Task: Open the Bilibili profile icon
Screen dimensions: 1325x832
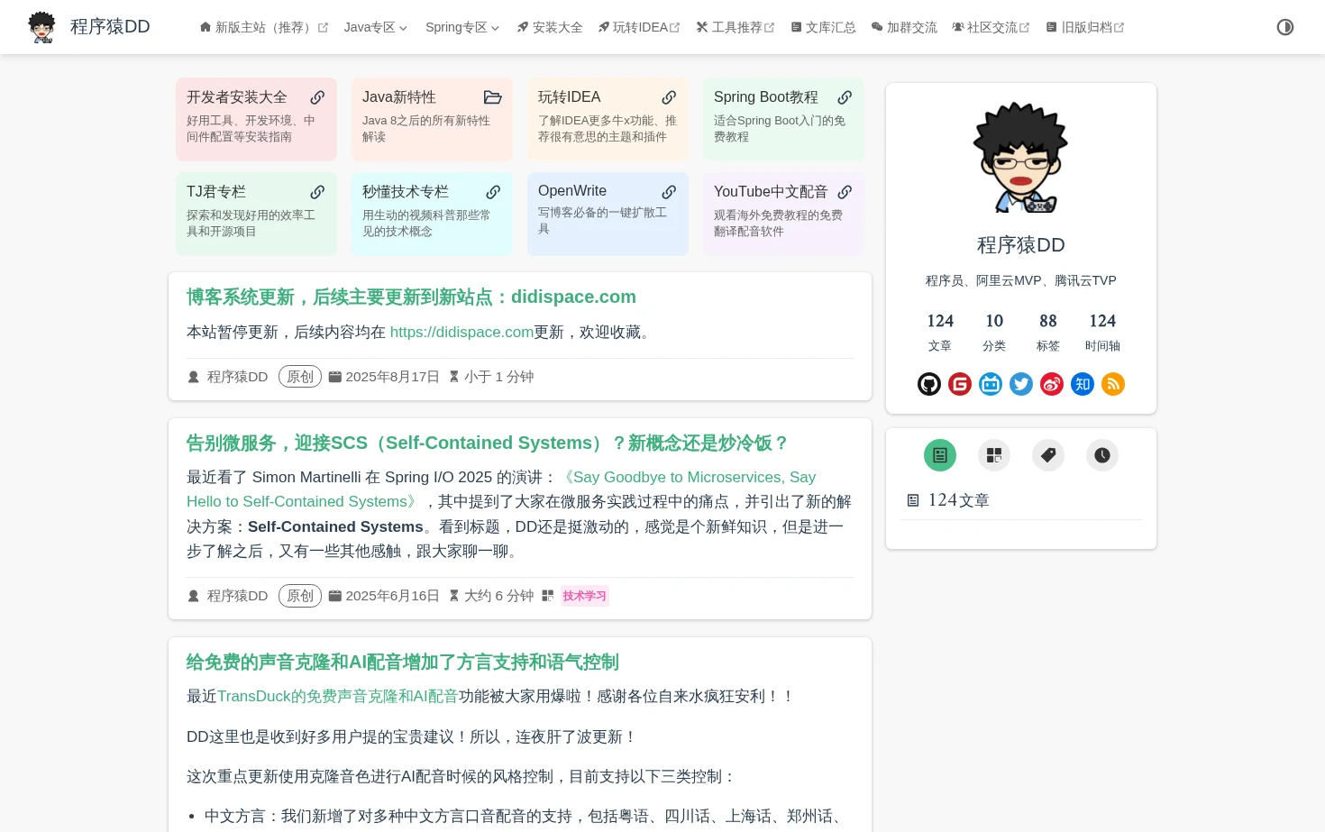Action: point(991,384)
